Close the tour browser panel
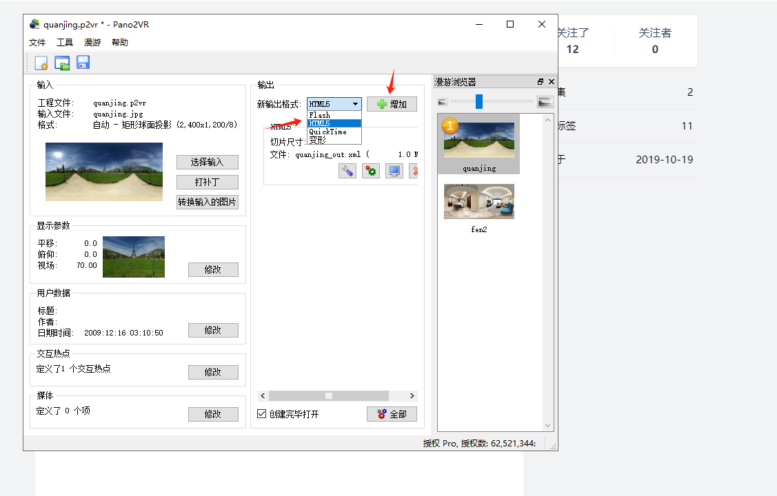 point(551,82)
